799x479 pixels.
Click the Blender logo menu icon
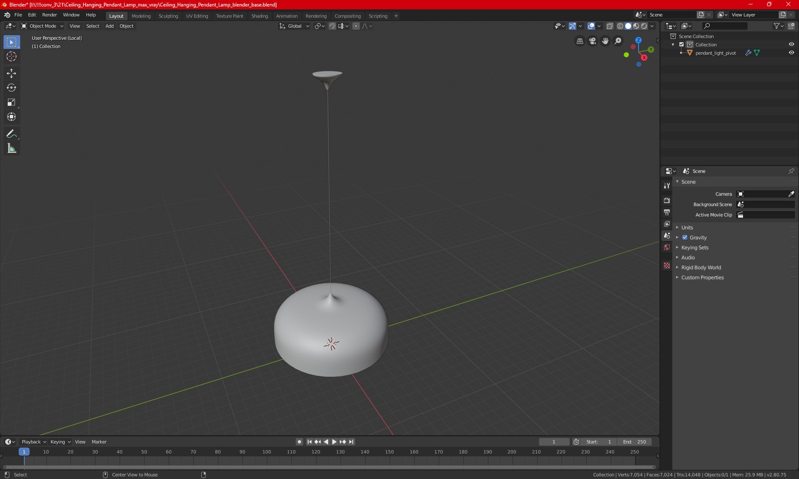point(7,15)
